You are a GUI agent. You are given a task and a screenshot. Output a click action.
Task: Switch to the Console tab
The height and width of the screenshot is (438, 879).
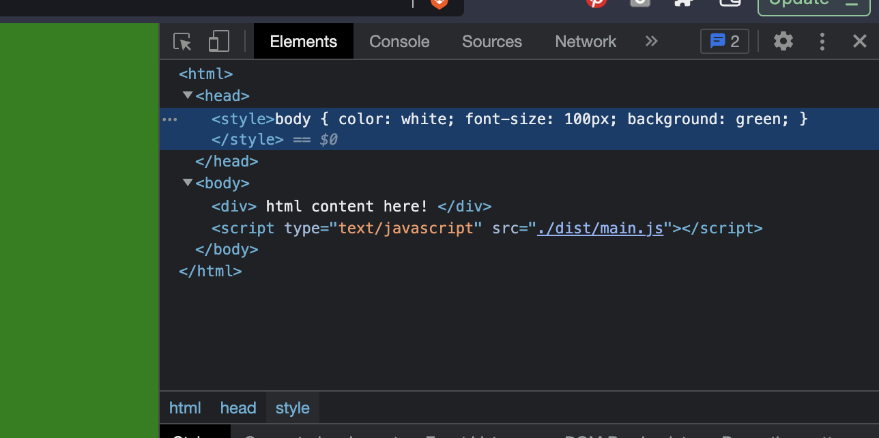[x=399, y=42]
